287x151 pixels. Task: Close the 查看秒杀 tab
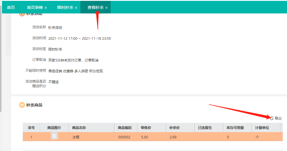(106, 8)
